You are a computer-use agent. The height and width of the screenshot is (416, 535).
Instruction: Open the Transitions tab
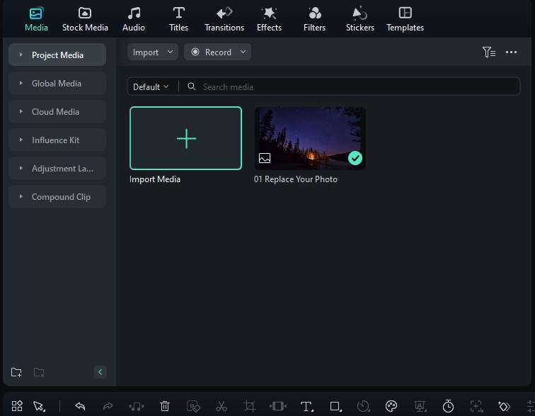click(224, 19)
